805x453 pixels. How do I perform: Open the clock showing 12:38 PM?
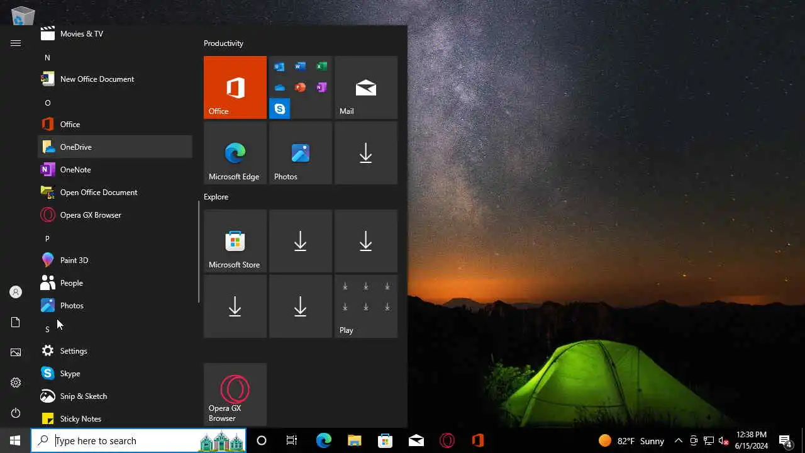point(751,440)
